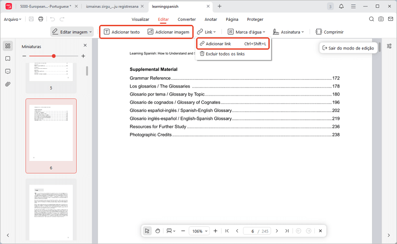This screenshot has height=244, width=397.
Task: Open the Proteger tab
Action: (255, 19)
